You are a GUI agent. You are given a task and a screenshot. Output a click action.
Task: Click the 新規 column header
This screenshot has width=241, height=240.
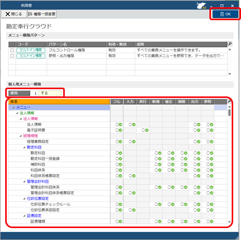coord(156,102)
